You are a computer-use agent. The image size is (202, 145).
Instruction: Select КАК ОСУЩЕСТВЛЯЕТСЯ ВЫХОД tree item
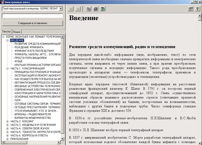pos(38,79)
